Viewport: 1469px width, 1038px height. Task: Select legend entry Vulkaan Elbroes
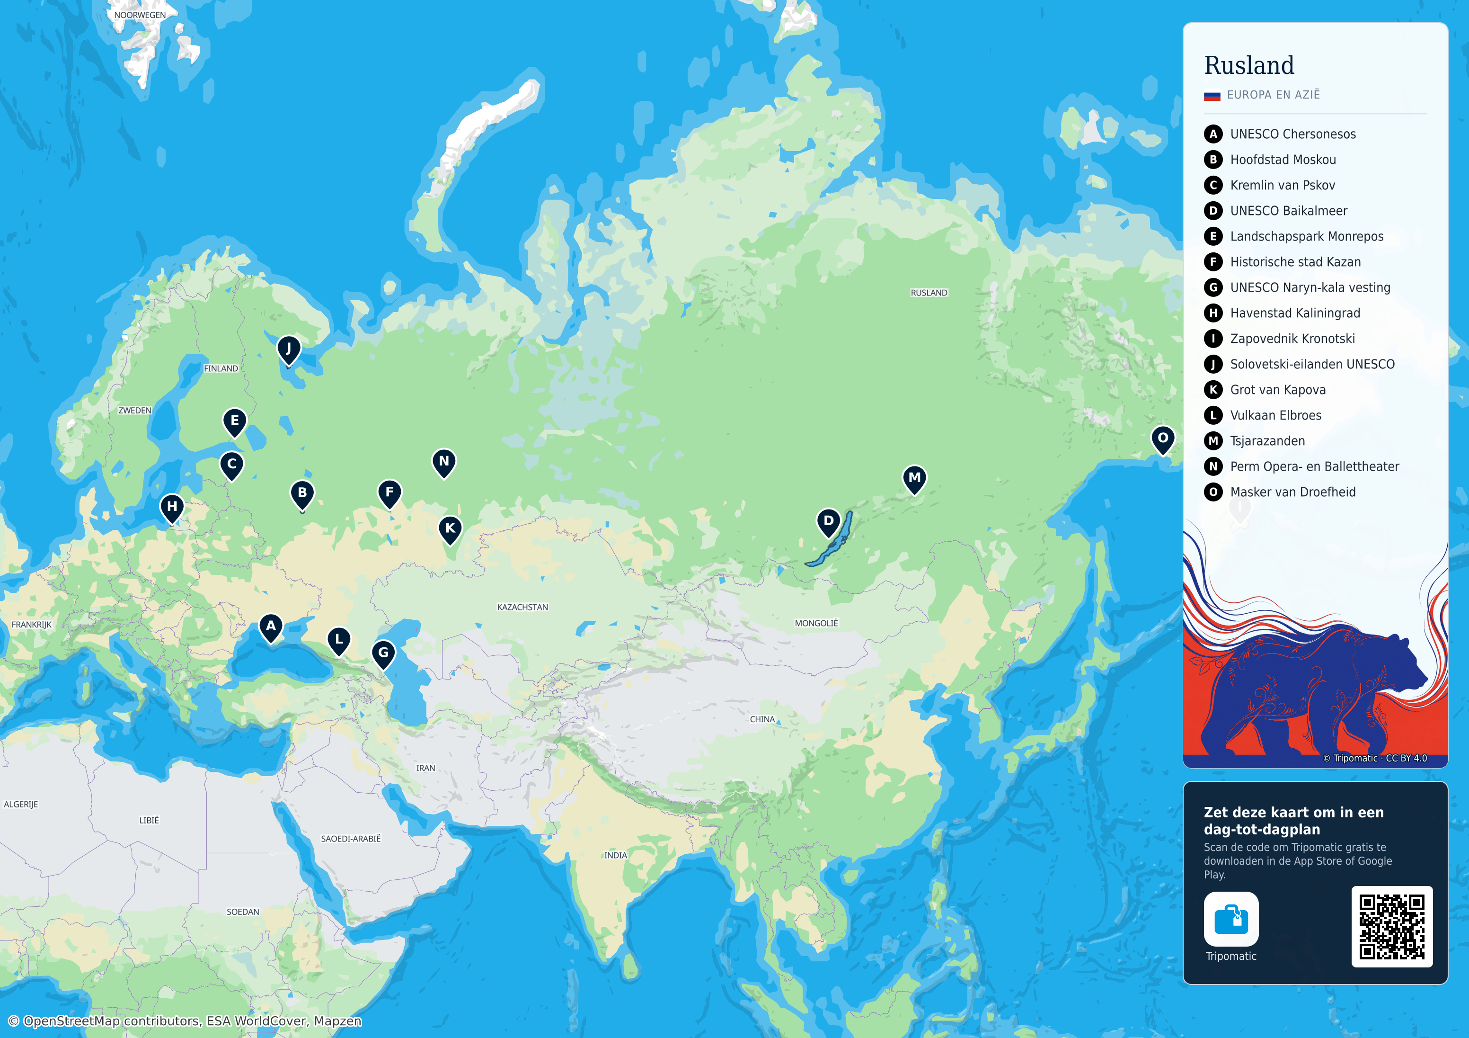coord(1262,416)
